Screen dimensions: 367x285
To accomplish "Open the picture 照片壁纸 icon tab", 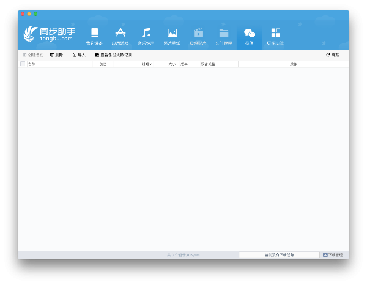I will (x=172, y=36).
